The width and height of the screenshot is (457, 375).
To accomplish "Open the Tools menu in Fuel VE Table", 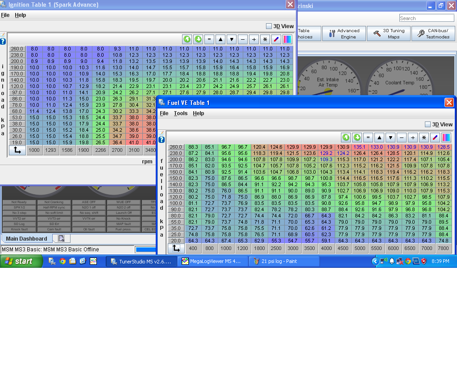I will (180, 113).
